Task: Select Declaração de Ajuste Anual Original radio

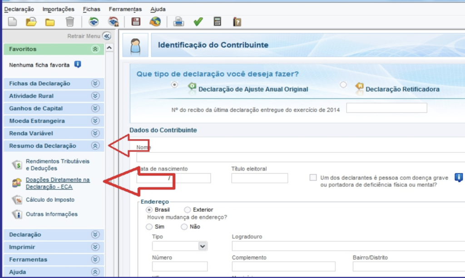Action: coord(174,85)
